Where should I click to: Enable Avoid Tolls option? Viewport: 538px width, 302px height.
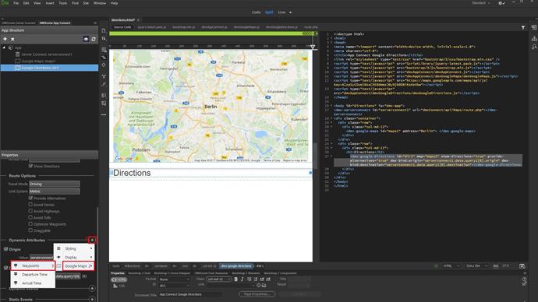click(30, 217)
